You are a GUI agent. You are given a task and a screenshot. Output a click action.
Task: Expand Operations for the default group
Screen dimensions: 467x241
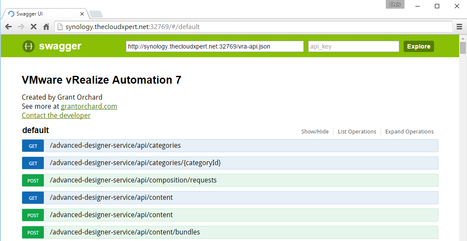409,132
